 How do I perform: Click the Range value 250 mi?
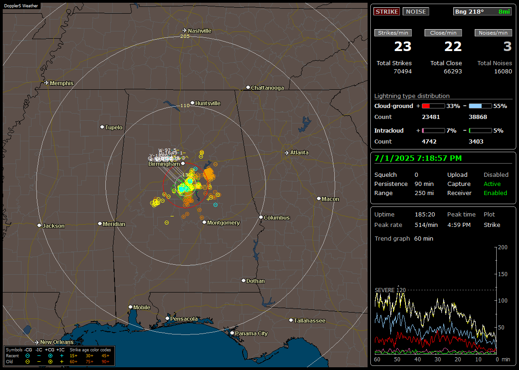[x=424, y=193]
